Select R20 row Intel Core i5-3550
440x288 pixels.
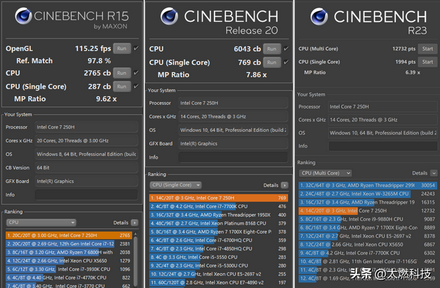coord(219,257)
